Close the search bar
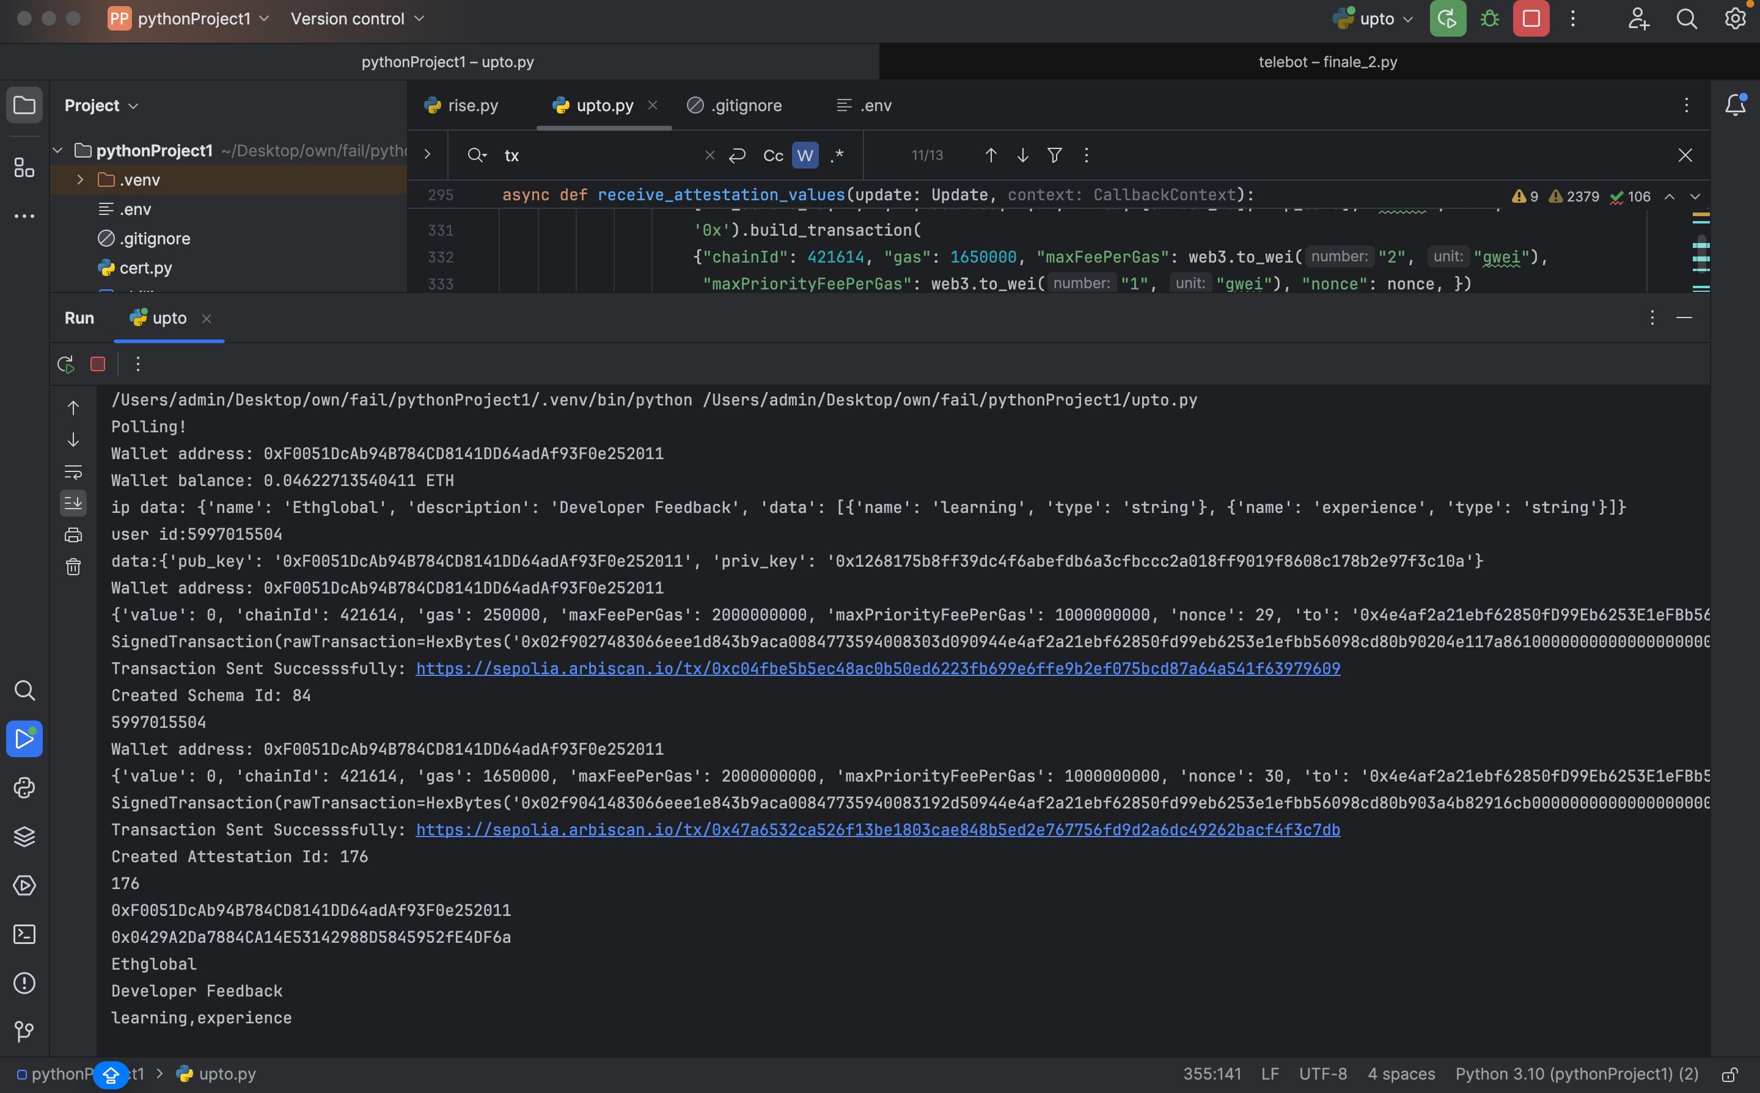Viewport: 1760px width, 1093px height. (1685, 156)
